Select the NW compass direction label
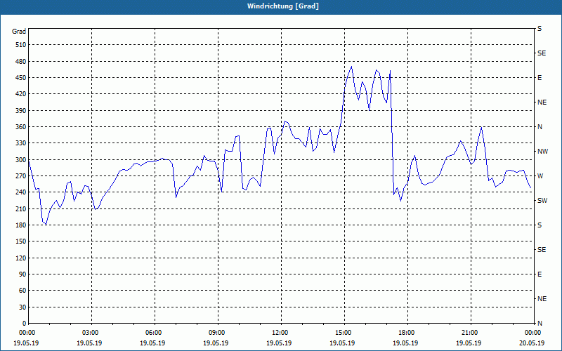562x351 pixels. pos(542,152)
